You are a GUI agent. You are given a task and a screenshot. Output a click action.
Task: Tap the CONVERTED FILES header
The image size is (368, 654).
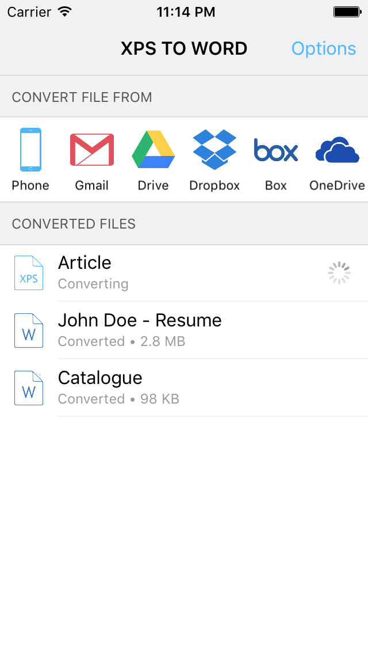74,224
